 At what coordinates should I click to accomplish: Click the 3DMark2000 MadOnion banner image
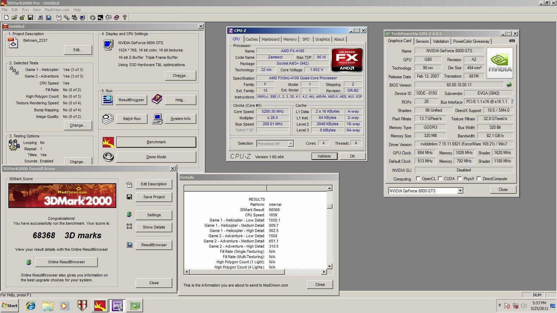(62, 195)
